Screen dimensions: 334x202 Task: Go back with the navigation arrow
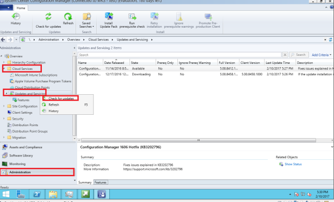[x=3, y=40]
